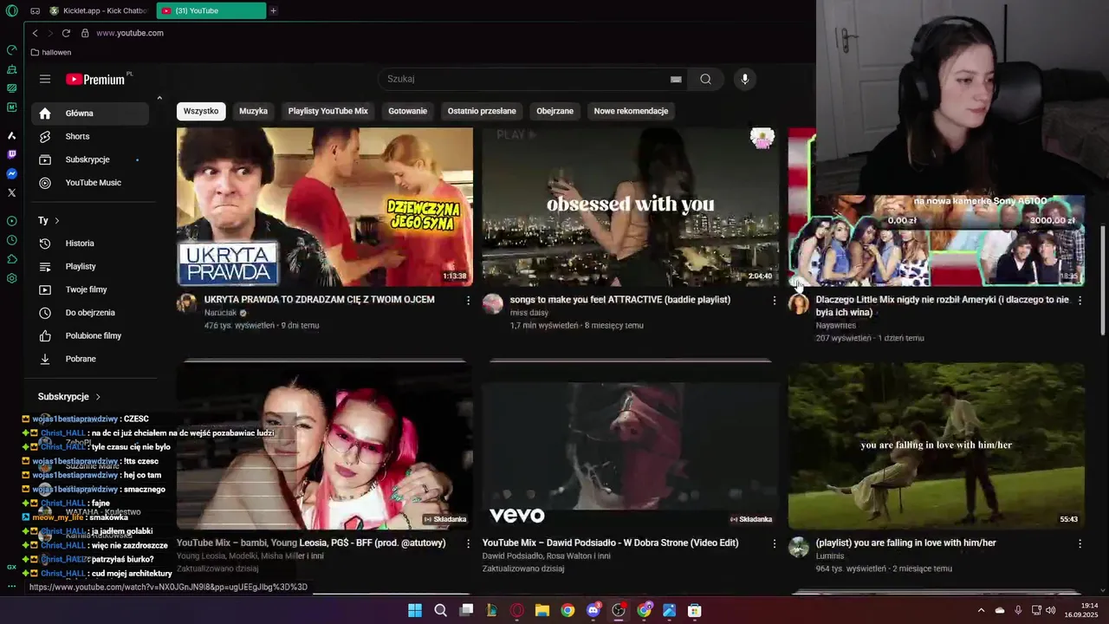The height and width of the screenshot is (624, 1109).
Task: Go back to previous page
Action: pos(35,33)
